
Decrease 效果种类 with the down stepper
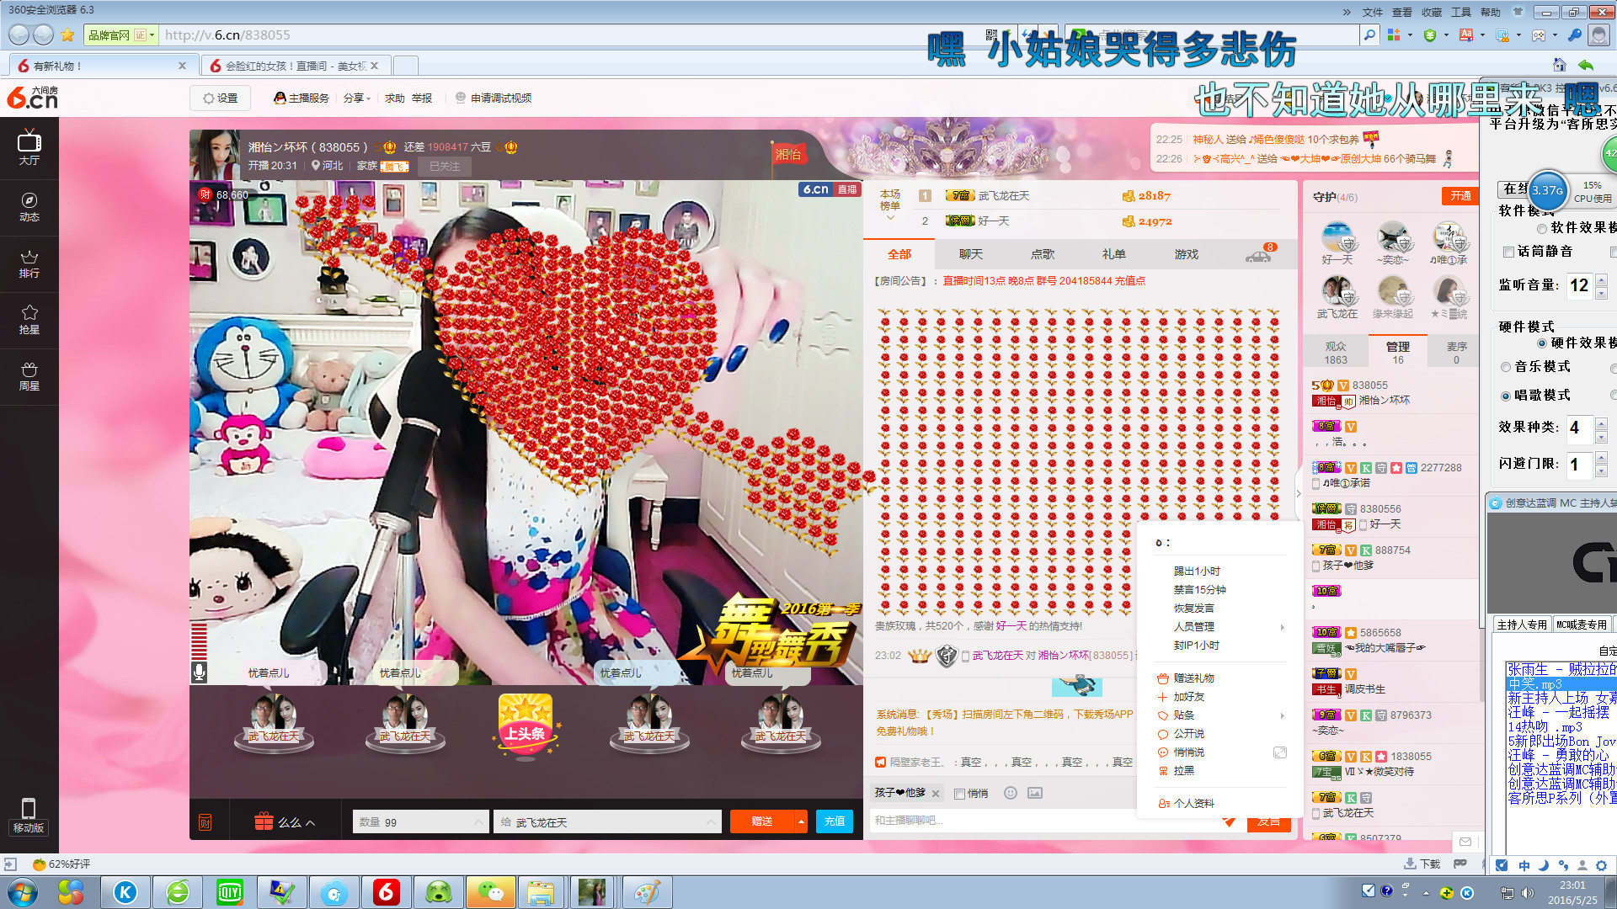[x=1601, y=436]
